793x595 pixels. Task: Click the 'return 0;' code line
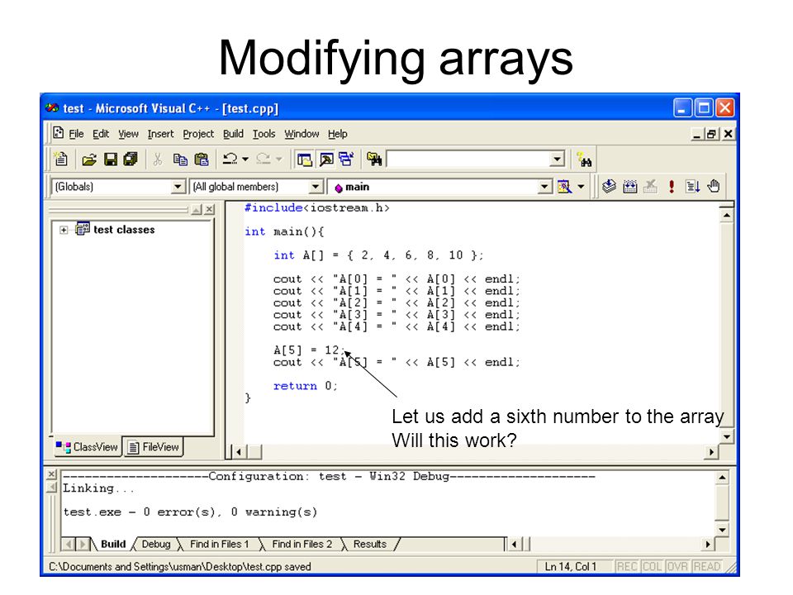(x=305, y=386)
